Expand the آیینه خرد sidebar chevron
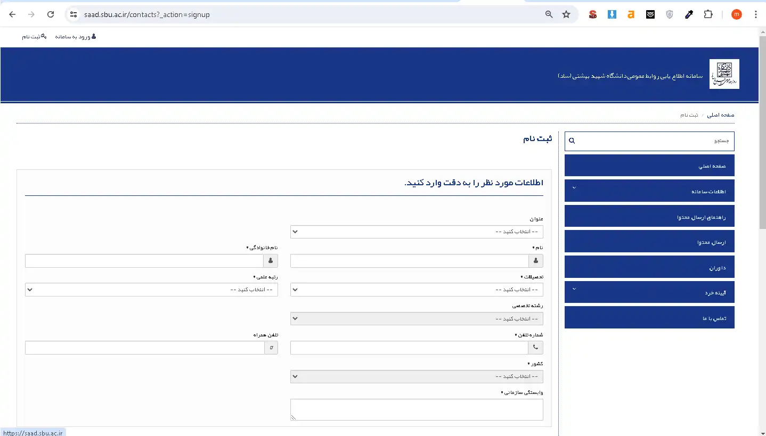 pyautogui.click(x=574, y=289)
